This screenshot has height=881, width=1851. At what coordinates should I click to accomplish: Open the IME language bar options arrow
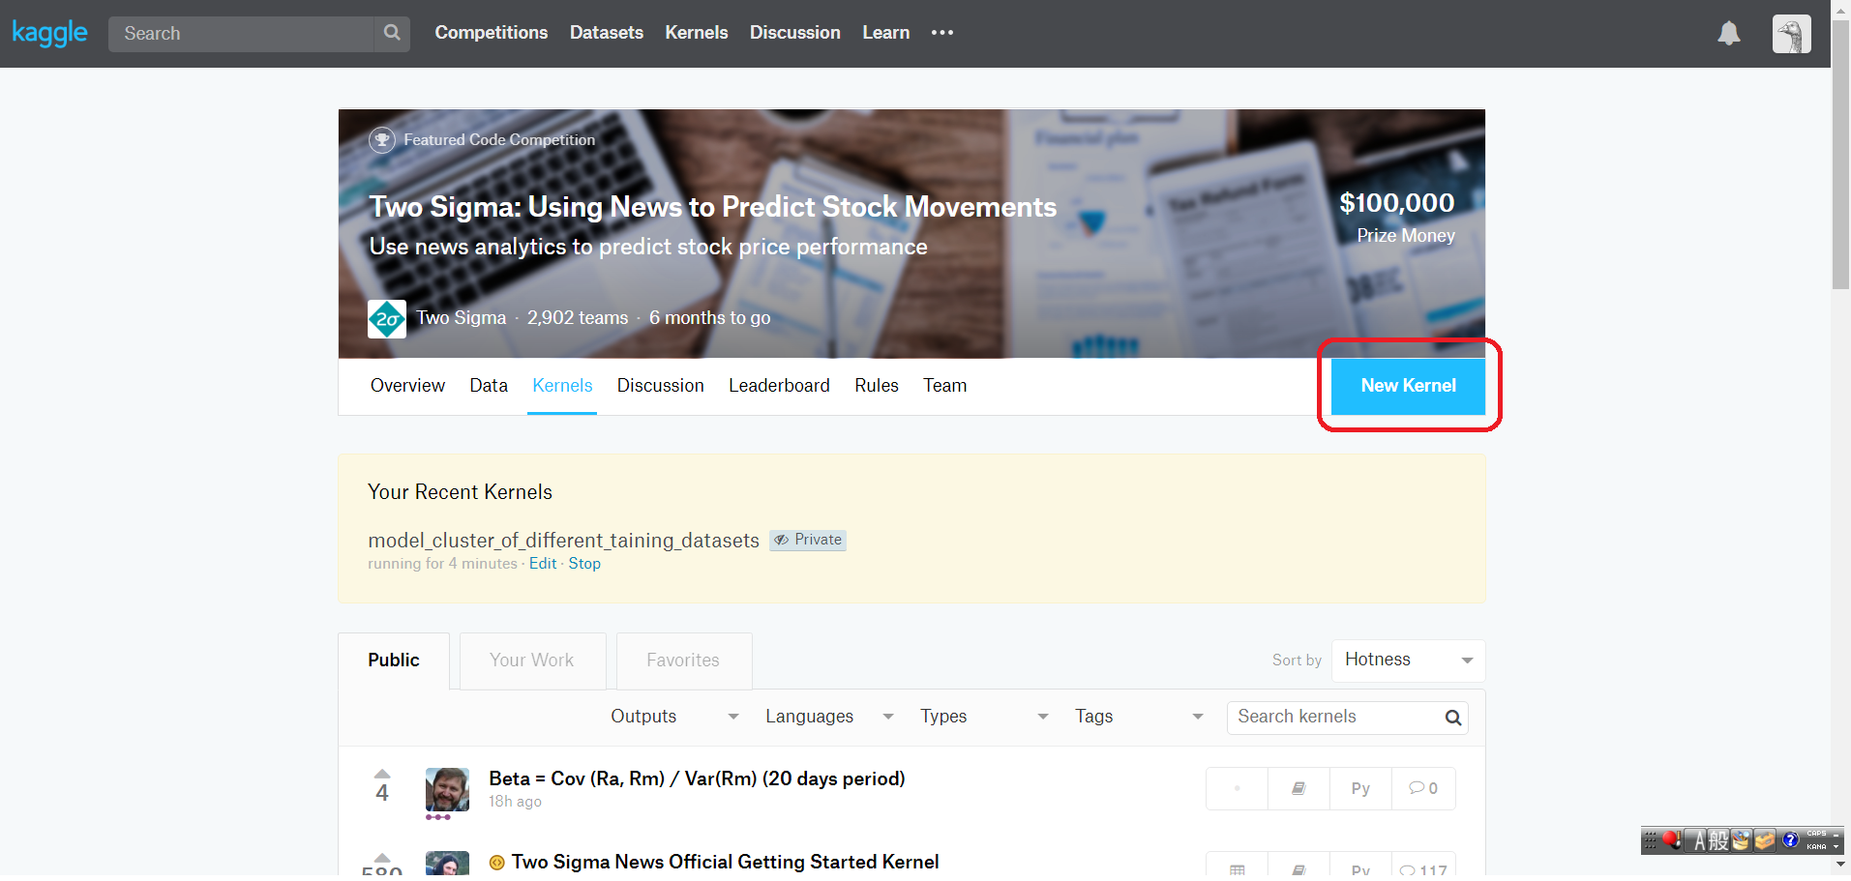1836,846
